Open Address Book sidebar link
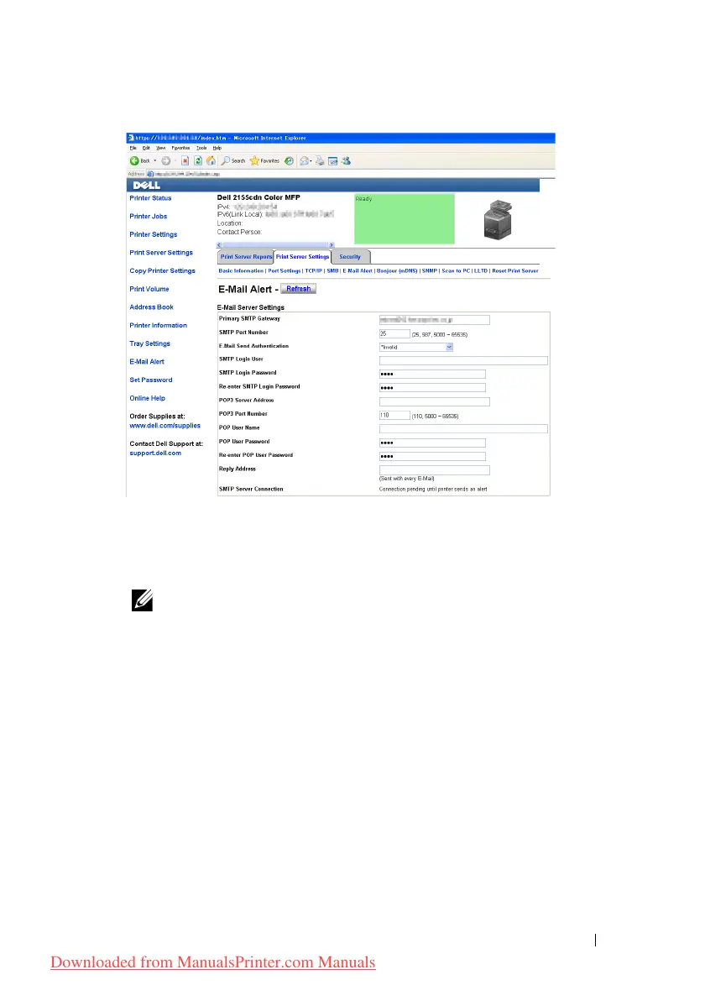This screenshot has height=1001, width=705. coord(151,307)
